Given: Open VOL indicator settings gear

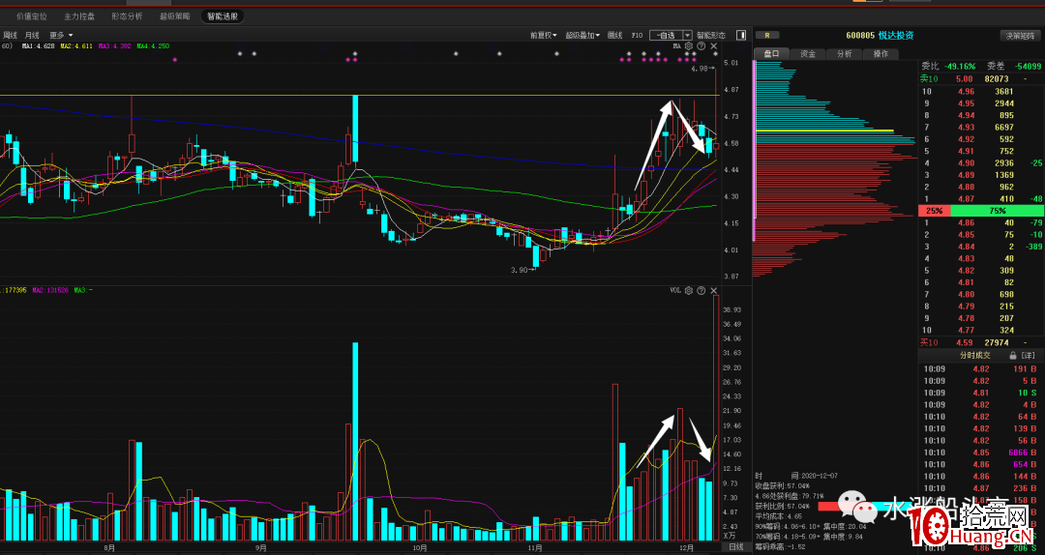Looking at the screenshot, I should tap(689, 290).
